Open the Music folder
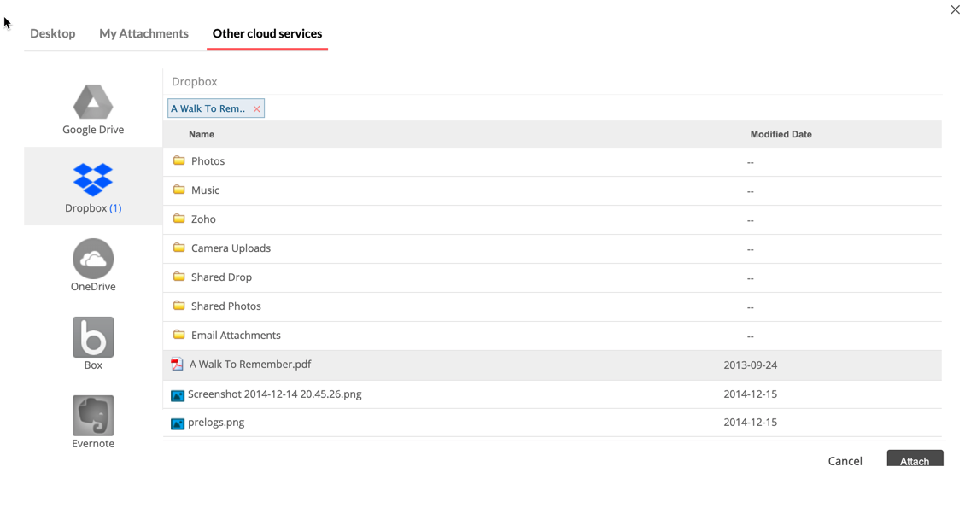971x531 pixels. (205, 190)
